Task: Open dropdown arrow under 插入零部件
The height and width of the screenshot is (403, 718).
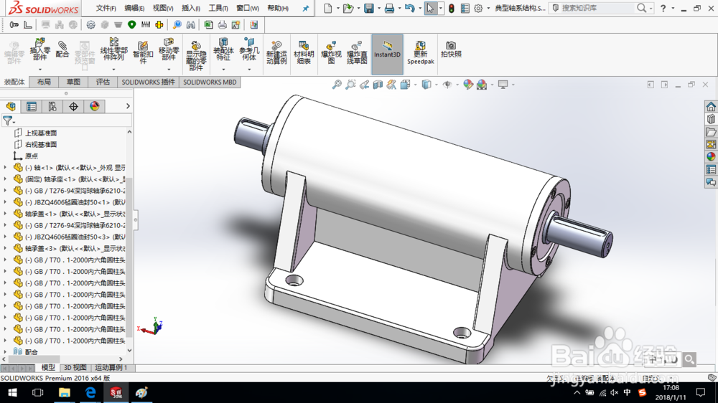Action: point(39,70)
